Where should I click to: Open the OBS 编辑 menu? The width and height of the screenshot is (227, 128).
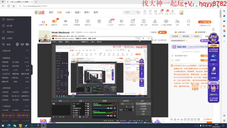point(61,42)
